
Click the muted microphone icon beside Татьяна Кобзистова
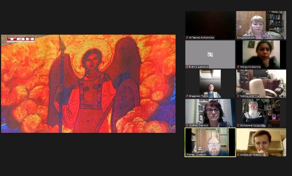[x=187, y=38]
